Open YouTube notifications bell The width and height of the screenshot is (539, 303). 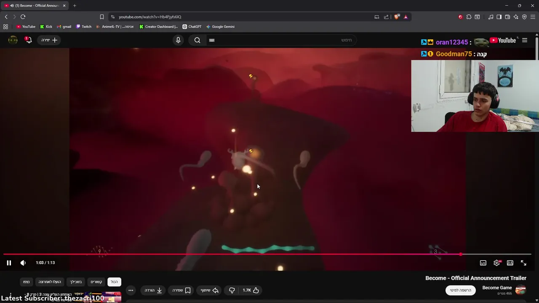28,40
